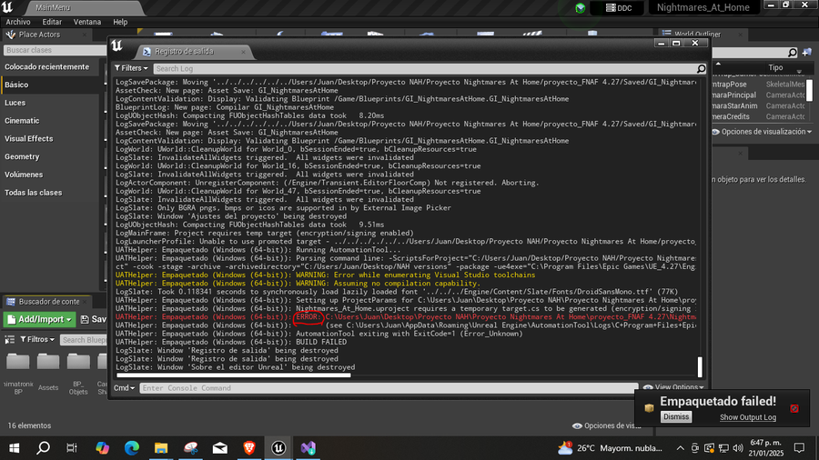This screenshot has width=819, height=460.
Task: Click the World Outliner search magnifier icon
Action: click(793, 53)
